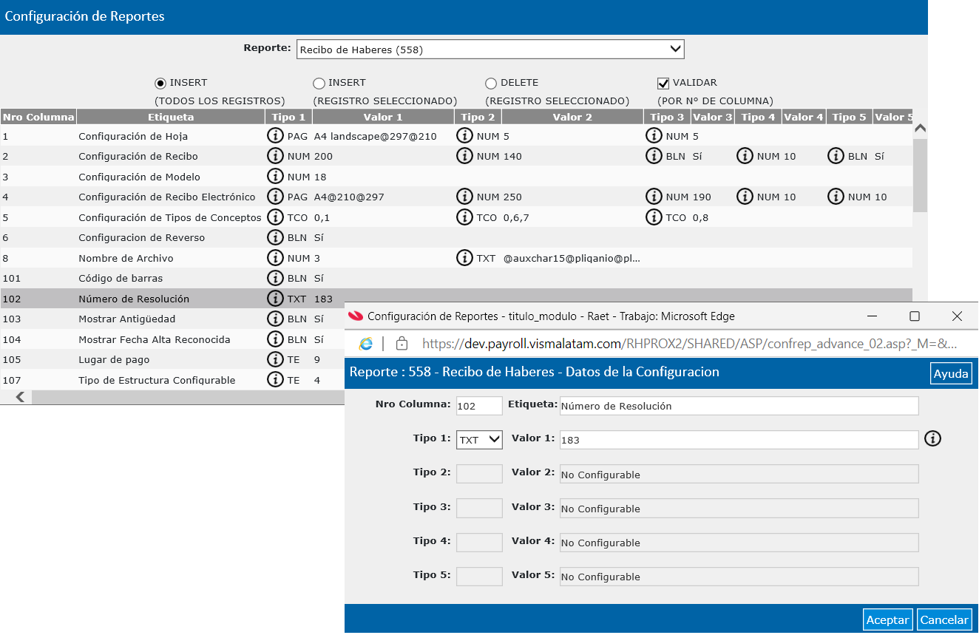Click Tipo 4 info icon in Configuración de Recibo row
This screenshot has width=979, height=635.
(745, 156)
